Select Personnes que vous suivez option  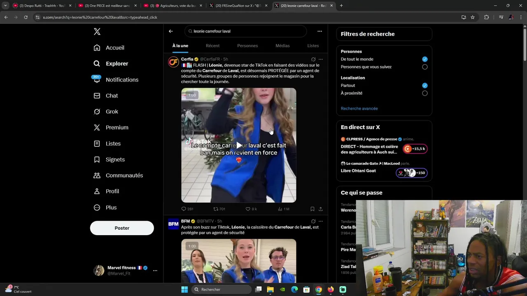pyautogui.click(x=425, y=67)
